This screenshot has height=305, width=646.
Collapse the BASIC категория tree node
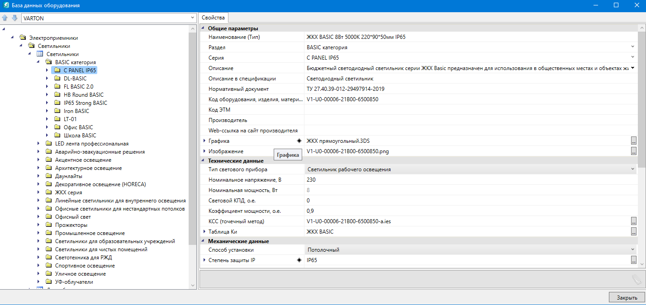(38, 62)
